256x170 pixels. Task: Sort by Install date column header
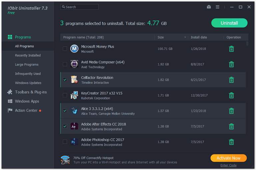pyautogui.click(x=199, y=37)
